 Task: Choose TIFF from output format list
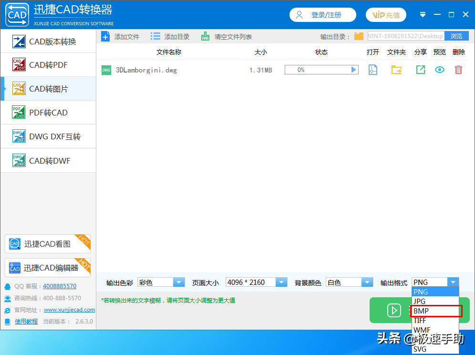pos(435,321)
